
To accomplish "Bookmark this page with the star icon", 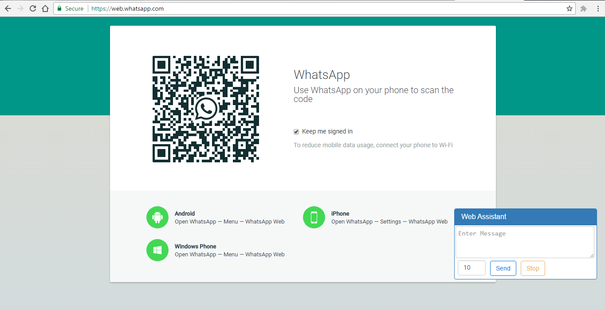I will [x=570, y=8].
